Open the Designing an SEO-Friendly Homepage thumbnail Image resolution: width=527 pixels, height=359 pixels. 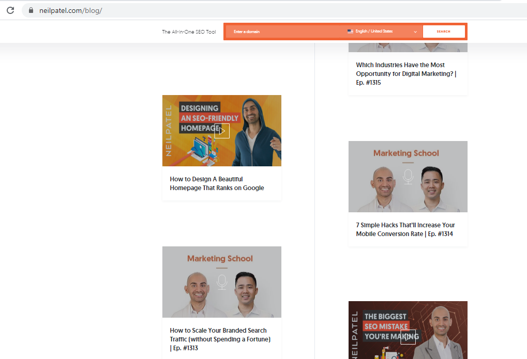[222, 131]
